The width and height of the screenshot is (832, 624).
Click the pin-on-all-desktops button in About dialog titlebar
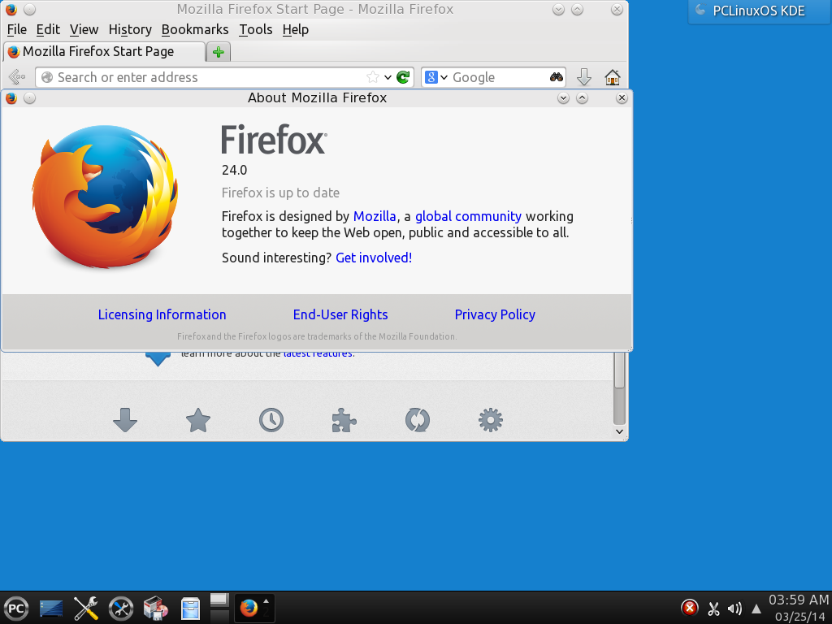pos(30,98)
